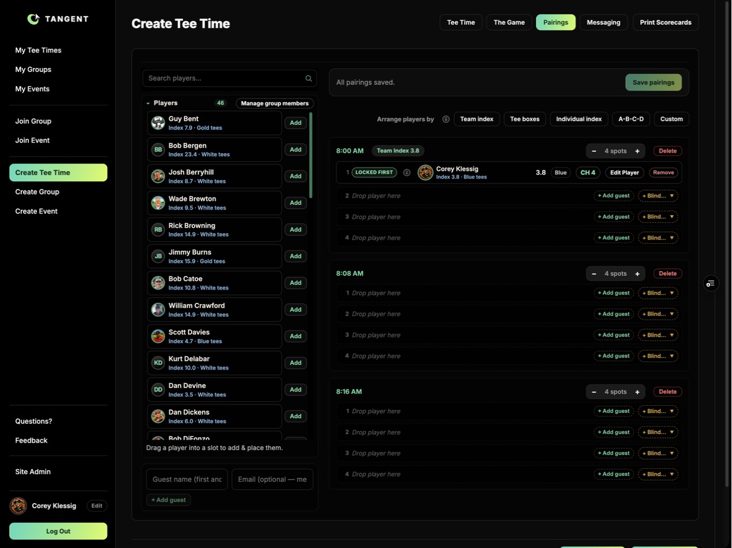Click William Crawford's profile avatar

pos(158,310)
